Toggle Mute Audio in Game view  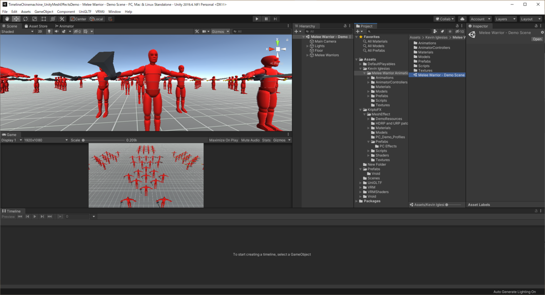click(250, 140)
